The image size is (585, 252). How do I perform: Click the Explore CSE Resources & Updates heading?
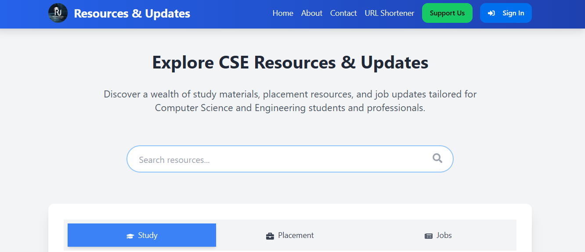tap(290, 62)
